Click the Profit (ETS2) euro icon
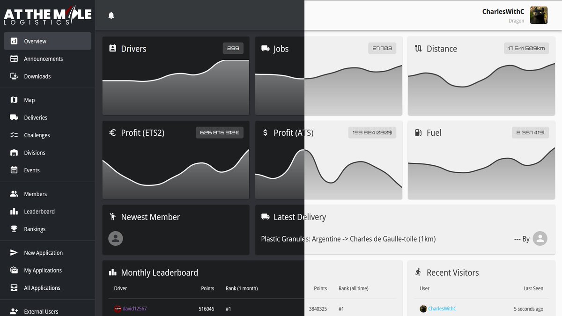 [x=112, y=132]
